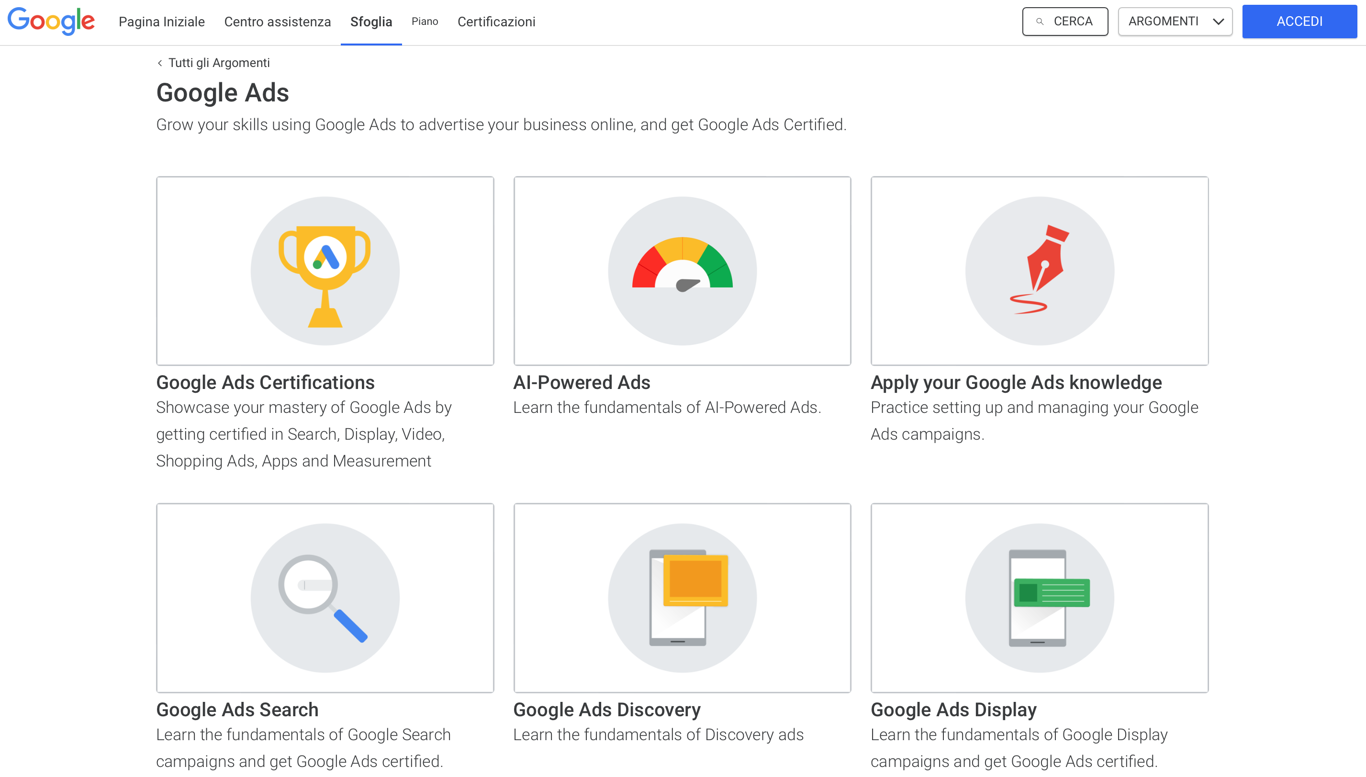Open the gauge meter icon for AI-Powered Ads
The width and height of the screenshot is (1366, 777).
682,271
